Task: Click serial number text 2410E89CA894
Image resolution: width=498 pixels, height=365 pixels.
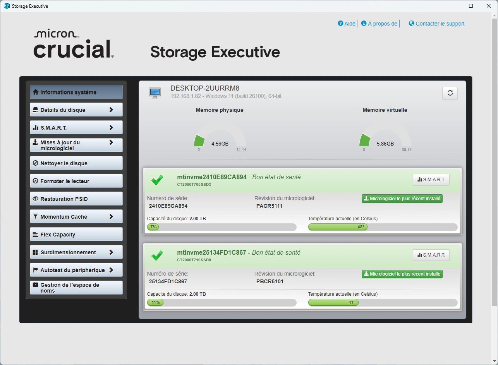Action: coord(168,206)
